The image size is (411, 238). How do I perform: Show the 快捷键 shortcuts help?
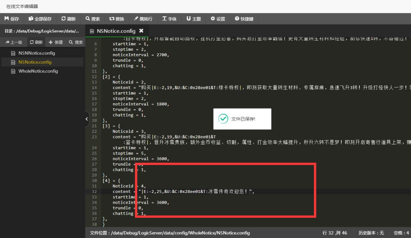[244, 19]
